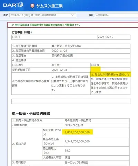Select the 訂正日 value 2024-06-12 cell
Image resolution: width=138 pixels, height=166 pixels.
pyautogui.click(x=114, y=37)
